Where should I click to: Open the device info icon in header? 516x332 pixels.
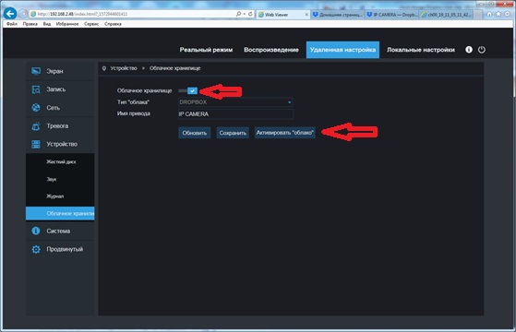[x=469, y=50]
